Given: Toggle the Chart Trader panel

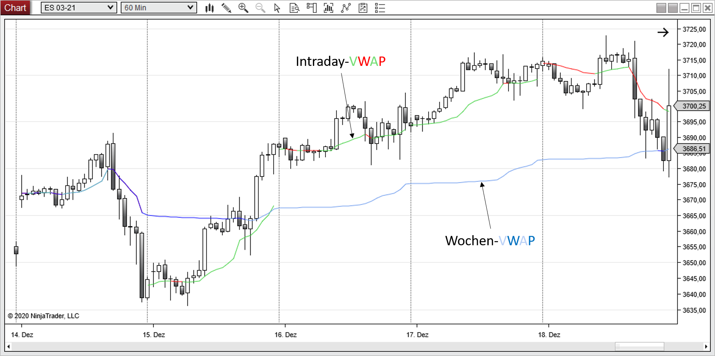Looking at the screenshot, I should point(311,8).
